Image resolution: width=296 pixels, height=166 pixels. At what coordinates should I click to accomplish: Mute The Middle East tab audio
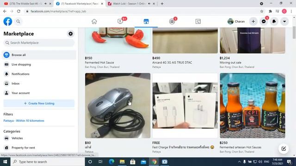pyautogui.click(x=45, y=4)
